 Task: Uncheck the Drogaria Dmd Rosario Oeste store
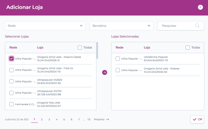(x=11, y=59)
